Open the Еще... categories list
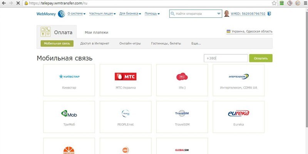 (196, 44)
